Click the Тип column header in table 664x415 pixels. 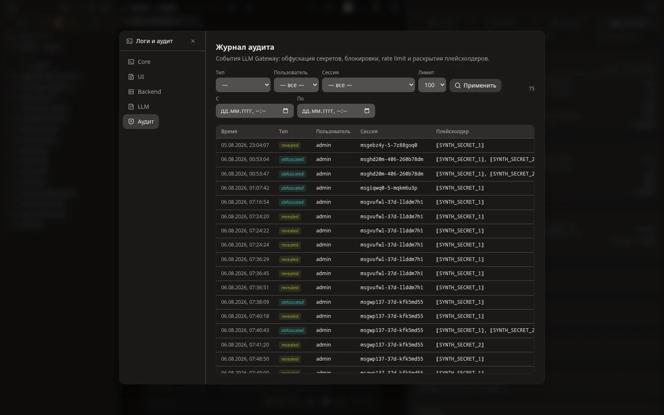click(283, 132)
